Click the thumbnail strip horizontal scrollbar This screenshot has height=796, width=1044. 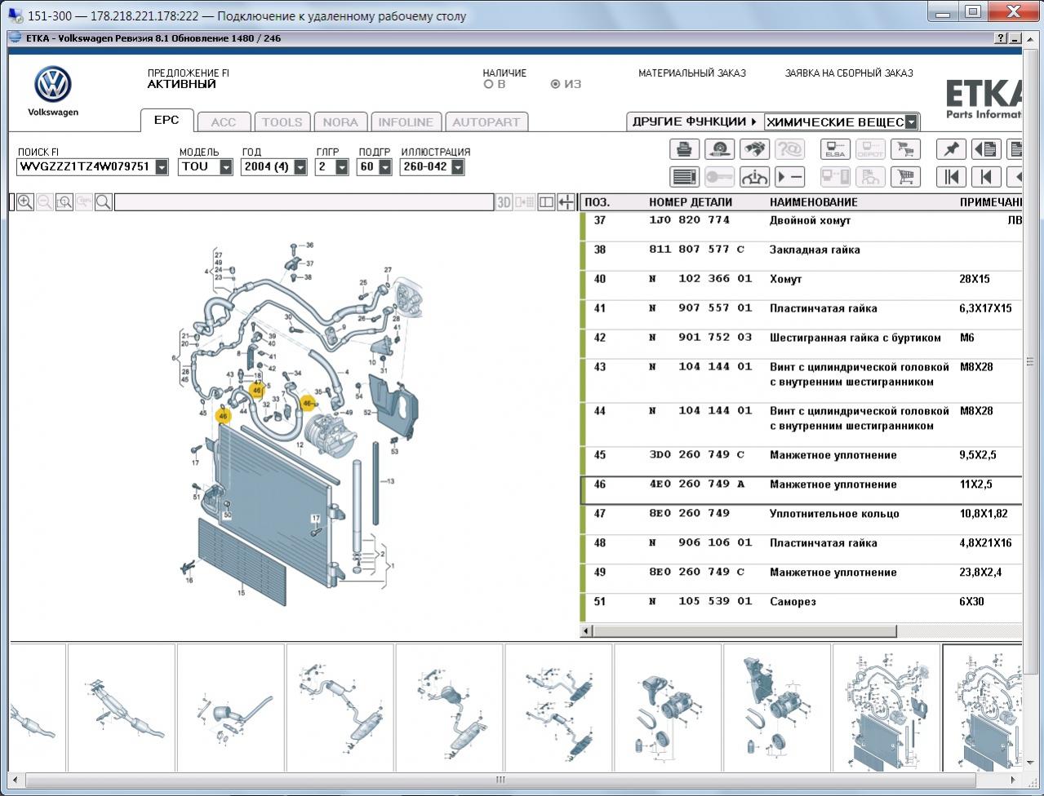pos(500,780)
